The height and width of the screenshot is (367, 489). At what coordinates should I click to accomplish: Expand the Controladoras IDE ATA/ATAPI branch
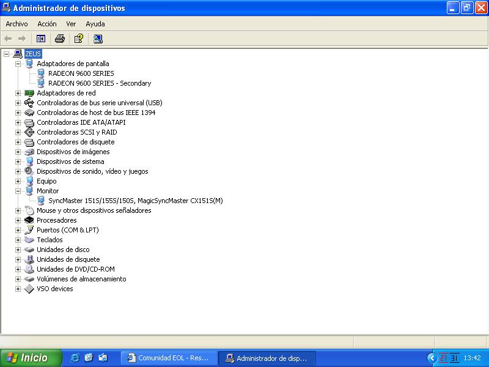[18, 123]
